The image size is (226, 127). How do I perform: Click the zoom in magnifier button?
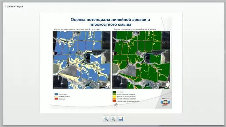tap(106, 119)
